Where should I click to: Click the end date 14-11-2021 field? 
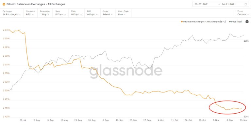[x=228, y=4]
